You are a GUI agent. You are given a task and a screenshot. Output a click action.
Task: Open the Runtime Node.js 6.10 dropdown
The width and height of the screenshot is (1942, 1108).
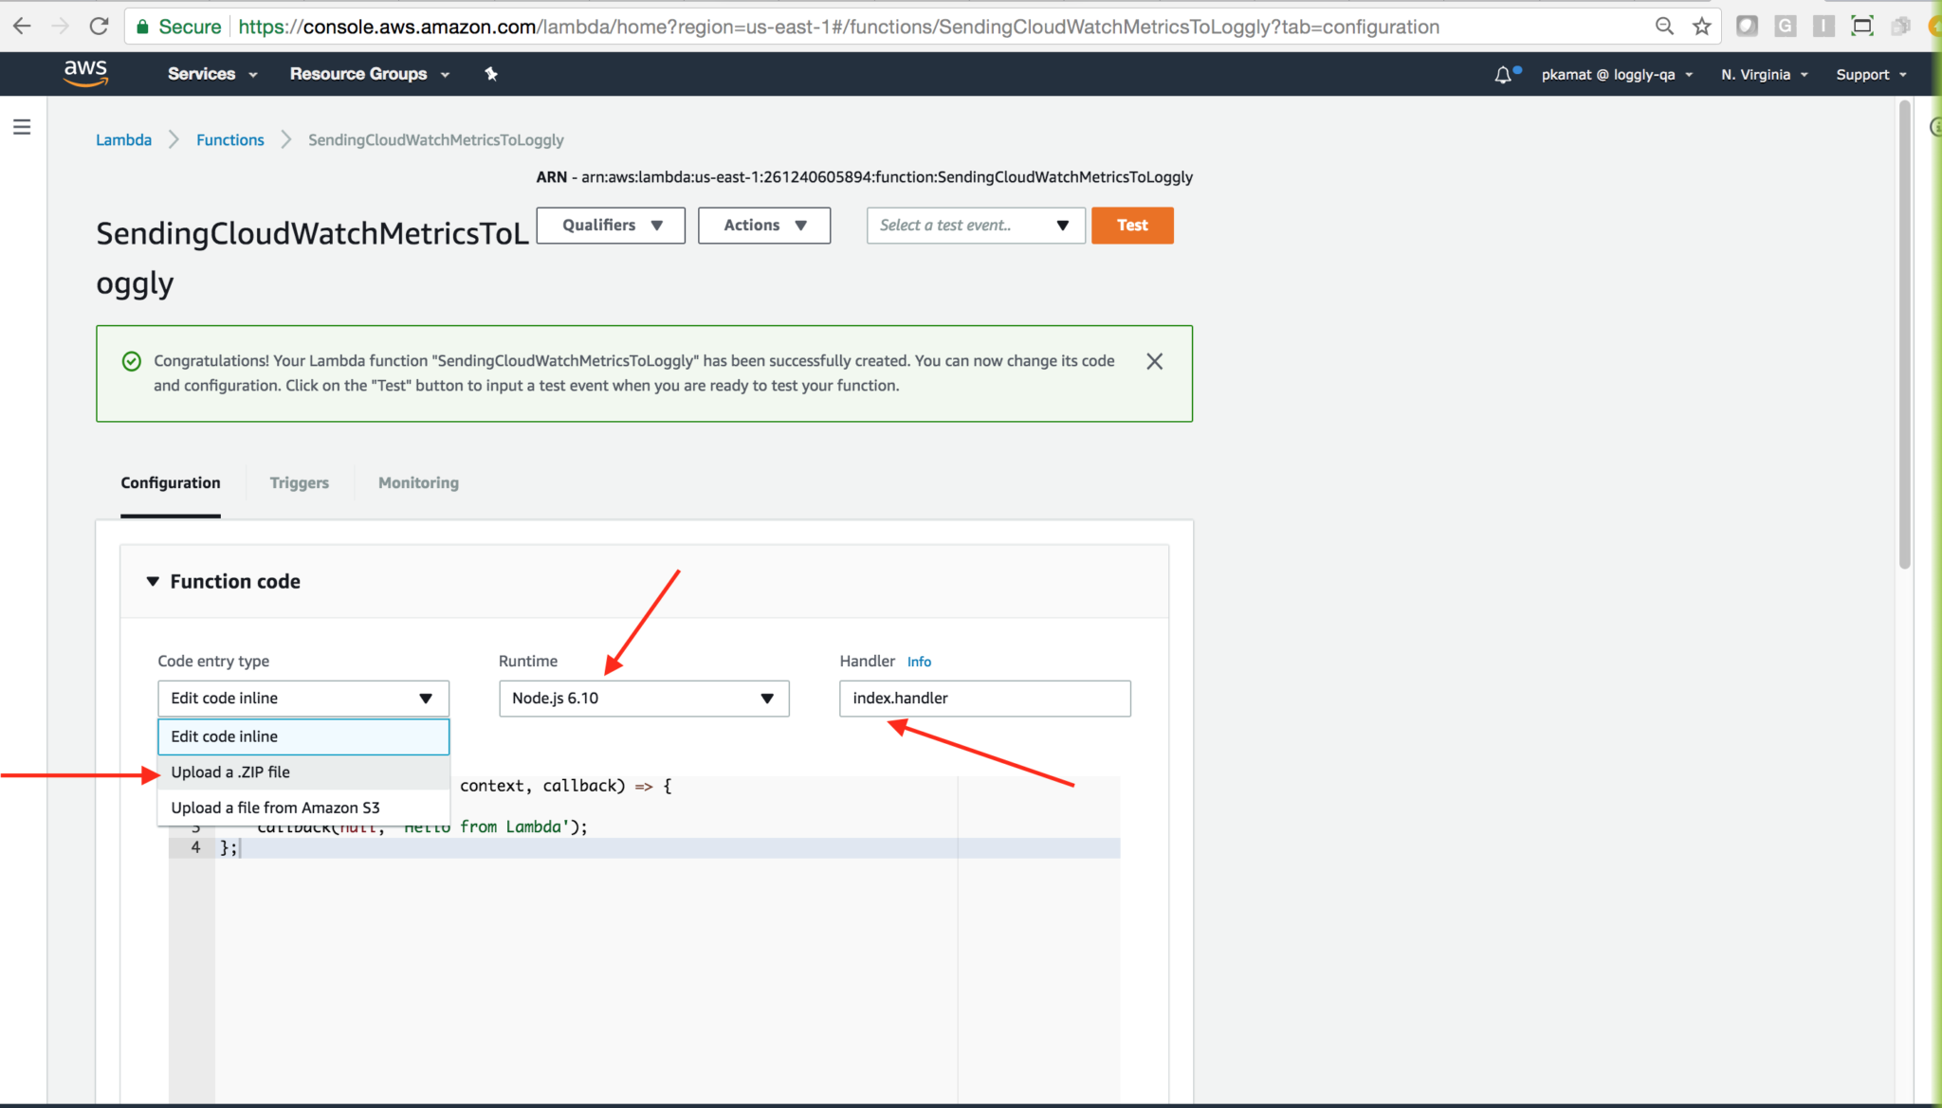pyautogui.click(x=644, y=699)
